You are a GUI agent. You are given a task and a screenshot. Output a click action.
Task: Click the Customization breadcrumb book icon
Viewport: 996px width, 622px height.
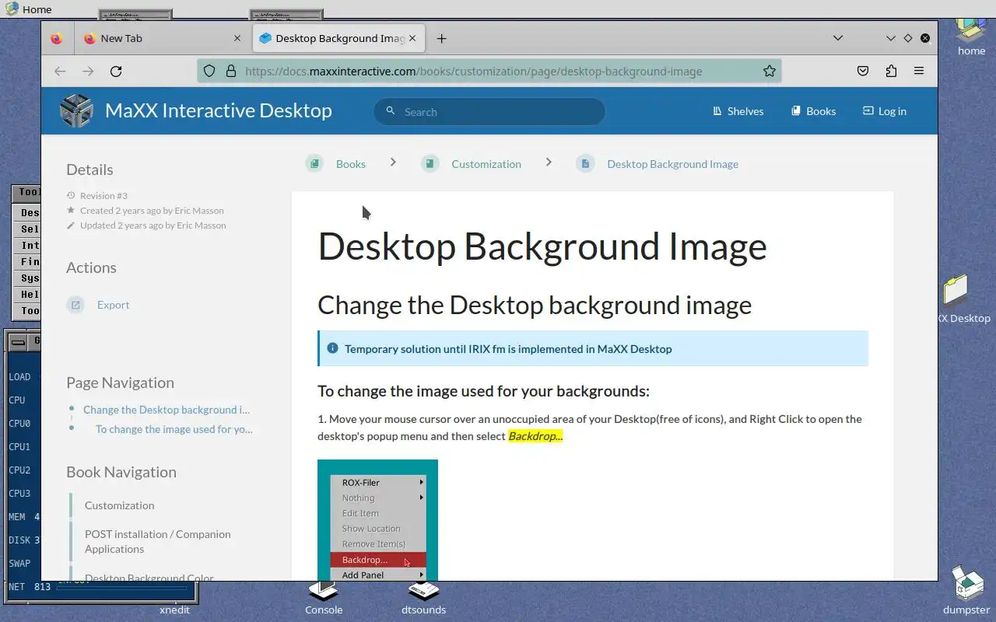click(430, 163)
